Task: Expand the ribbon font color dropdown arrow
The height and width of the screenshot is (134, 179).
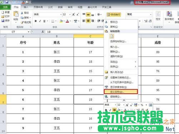Action: pos(70,21)
